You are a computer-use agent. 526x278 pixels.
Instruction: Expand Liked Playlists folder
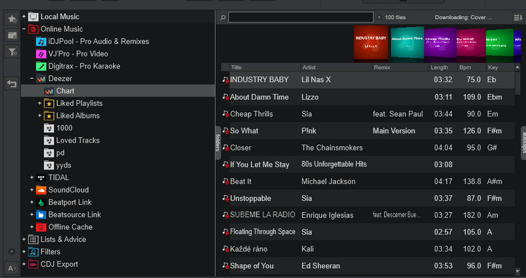39,103
